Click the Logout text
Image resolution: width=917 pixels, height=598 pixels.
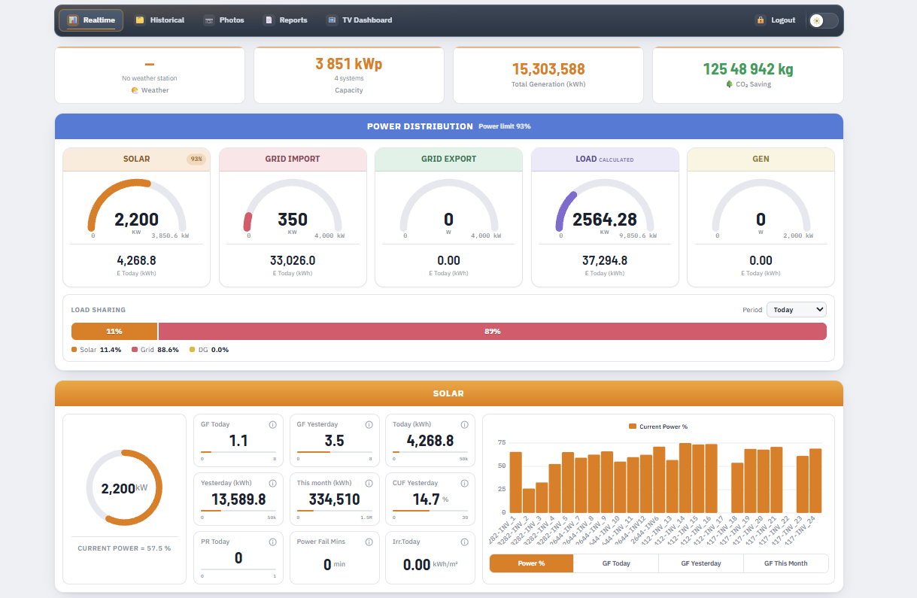click(783, 20)
